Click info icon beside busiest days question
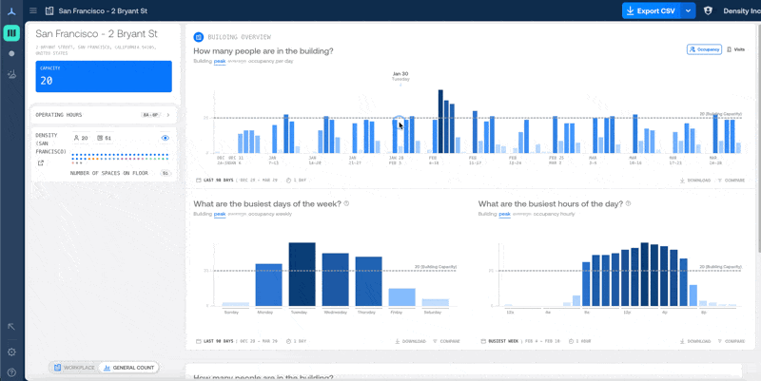This screenshot has width=761, height=381. pyautogui.click(x=346, y=203)
